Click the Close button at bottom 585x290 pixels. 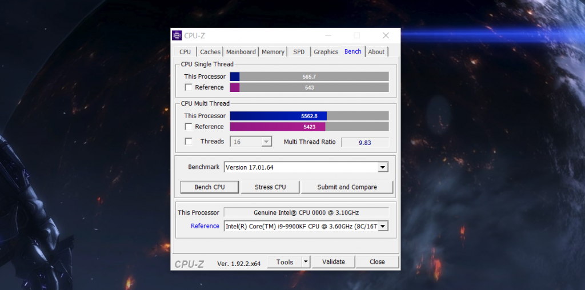377,262
